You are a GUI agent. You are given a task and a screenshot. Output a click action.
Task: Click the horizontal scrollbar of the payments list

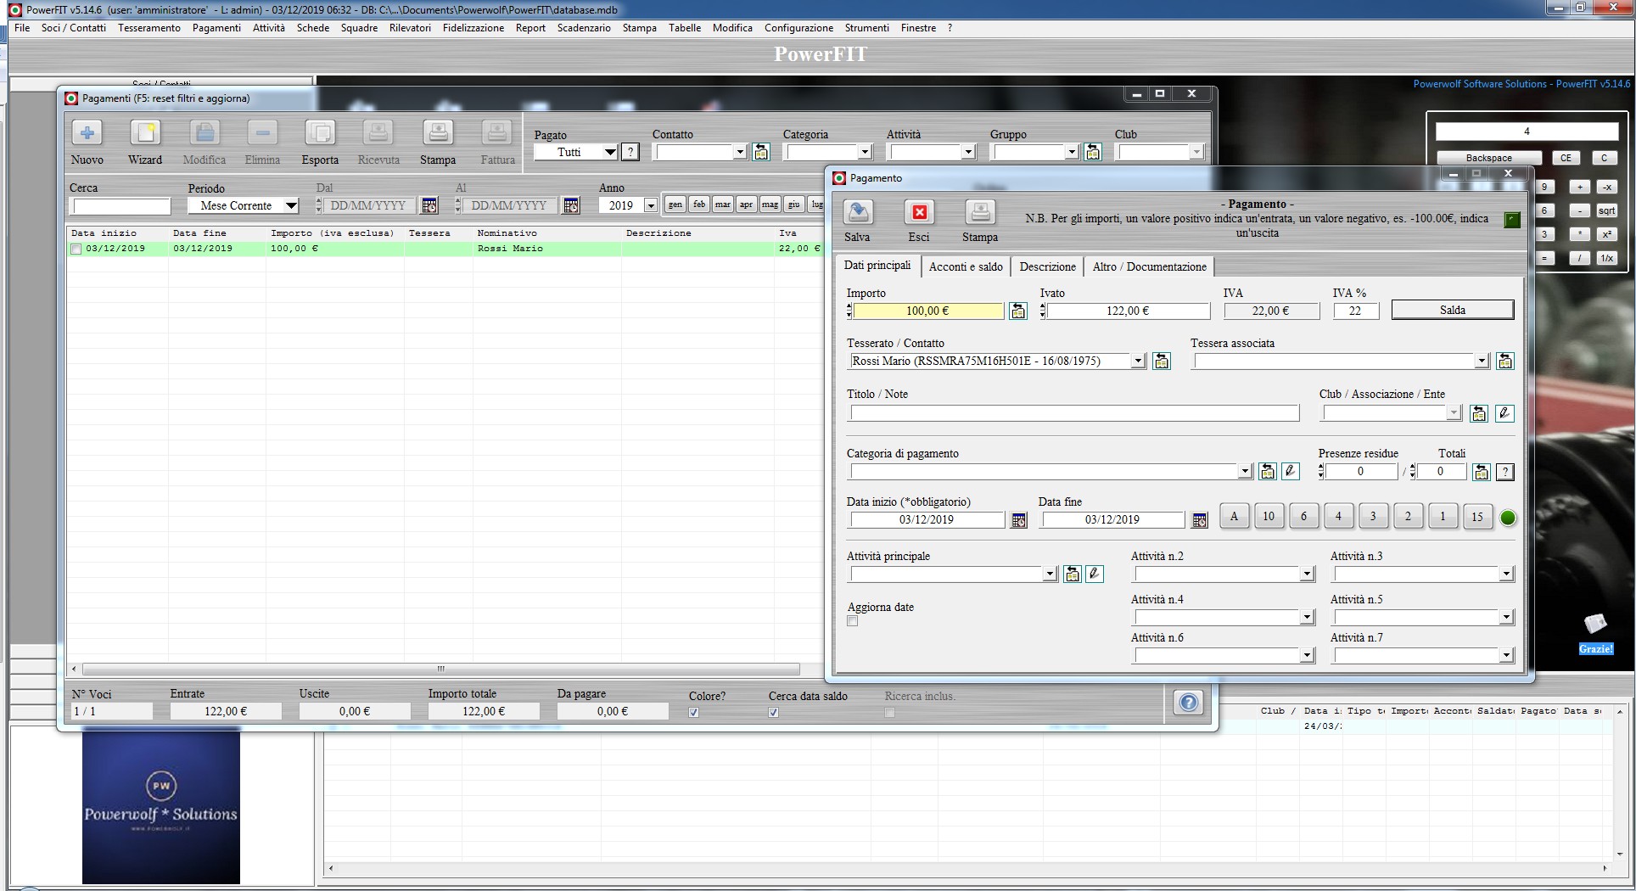tap(441, 669)
